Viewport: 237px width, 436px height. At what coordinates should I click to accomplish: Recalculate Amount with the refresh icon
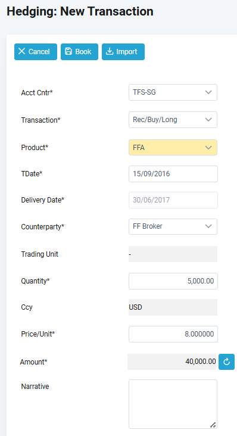tap(226, 362)
